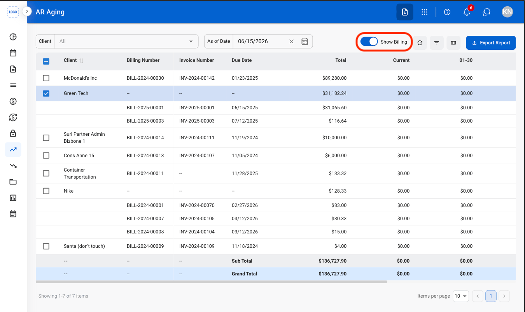Screen dimensions: 525x312
Task: Check the Nike row checkbox
Action: point(46,191)
